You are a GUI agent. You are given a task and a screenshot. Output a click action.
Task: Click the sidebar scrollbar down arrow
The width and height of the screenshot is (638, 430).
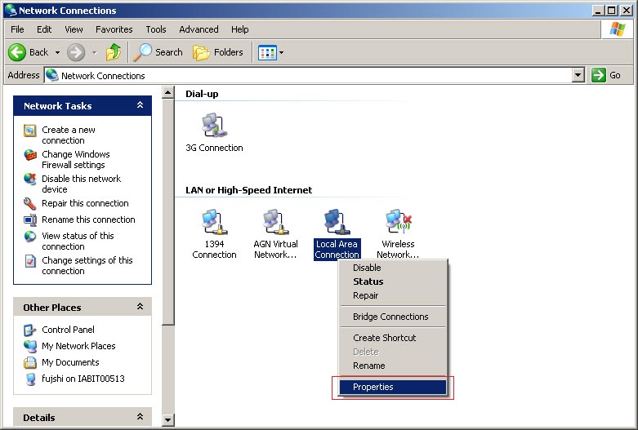coord(167,419)
